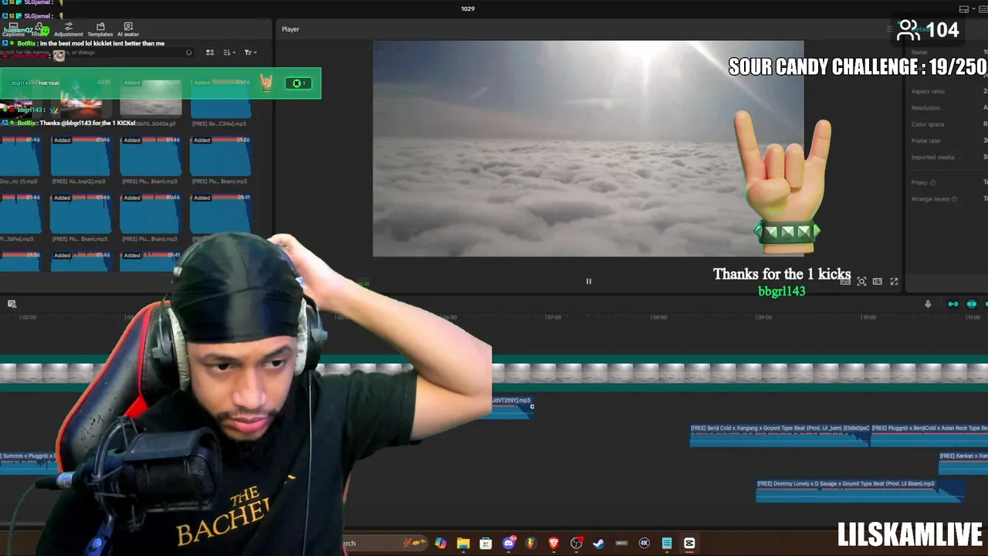Viewport: 988px width, 556px height.
Task: Select the Destroy Lonely x D Savage clip
Action: (860, 491)
